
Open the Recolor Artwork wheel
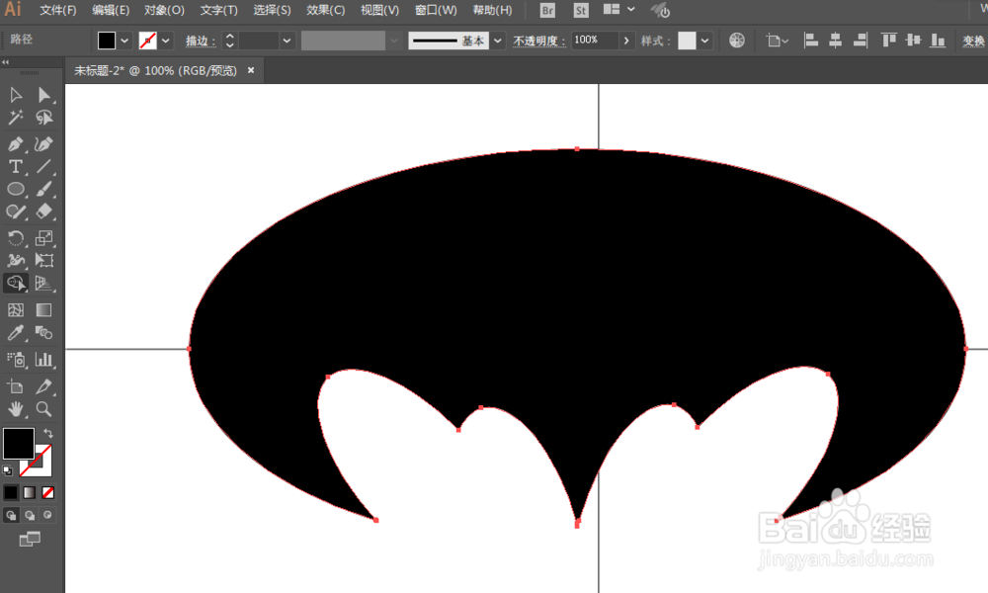point(737,41)
